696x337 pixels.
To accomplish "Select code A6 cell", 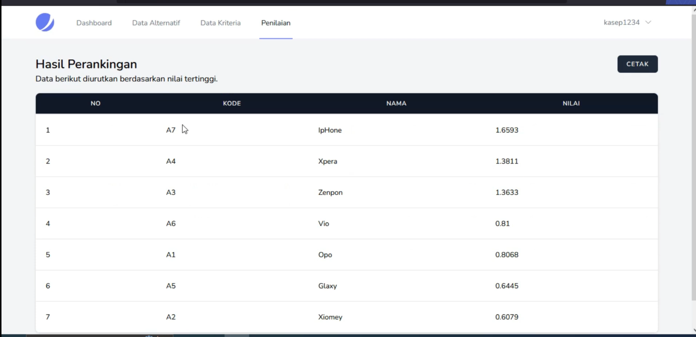I will pos(171,224).
